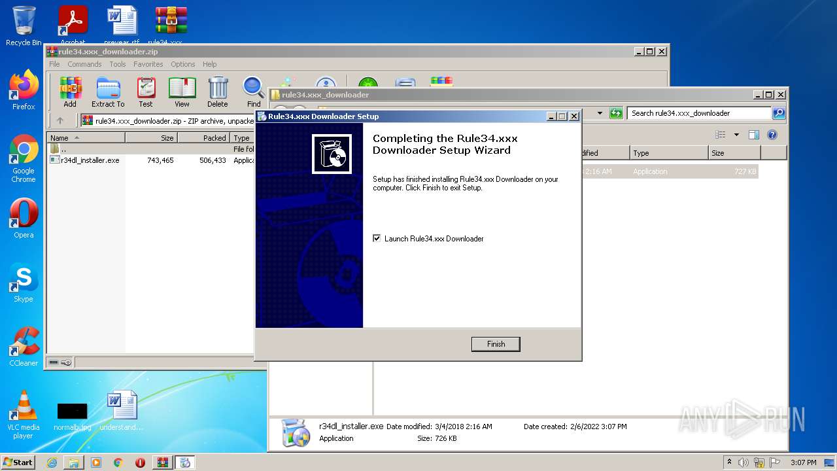Open Internet Explorer from taskbar
The width and height of the screenshot is (837, 471).
52,462
